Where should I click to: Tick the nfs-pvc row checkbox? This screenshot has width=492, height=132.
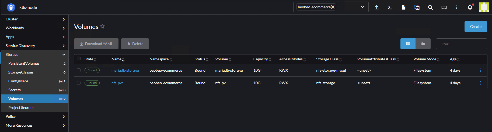79,83
